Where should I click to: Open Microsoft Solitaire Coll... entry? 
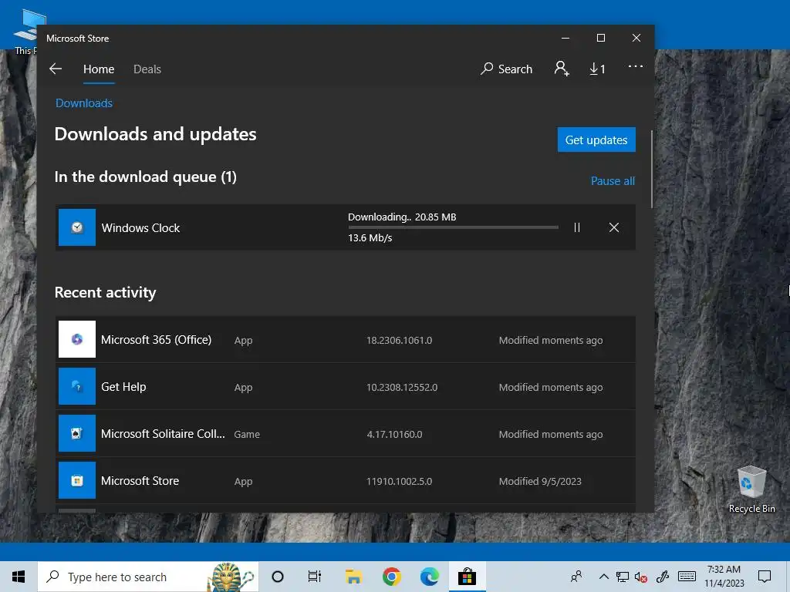(x=345, y=433)
